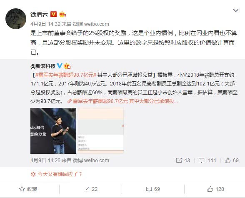245x198 pixels.
Task: Toggle 收藏 favorite star for this post
Action: [28, 189]
